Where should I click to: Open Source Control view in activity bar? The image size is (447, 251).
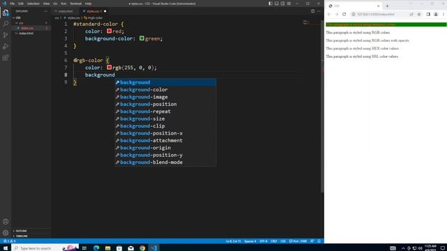pos(6,35)
